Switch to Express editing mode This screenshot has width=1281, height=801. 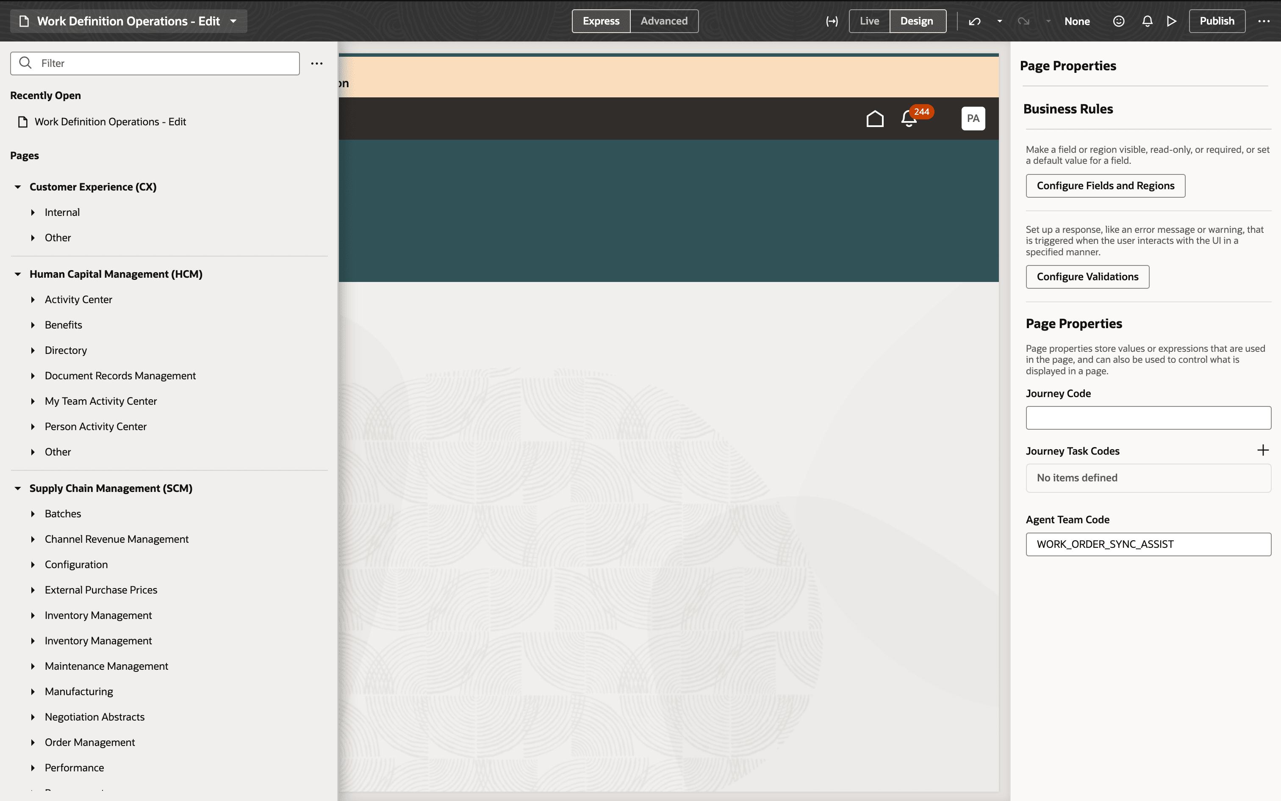pos(601,21)
